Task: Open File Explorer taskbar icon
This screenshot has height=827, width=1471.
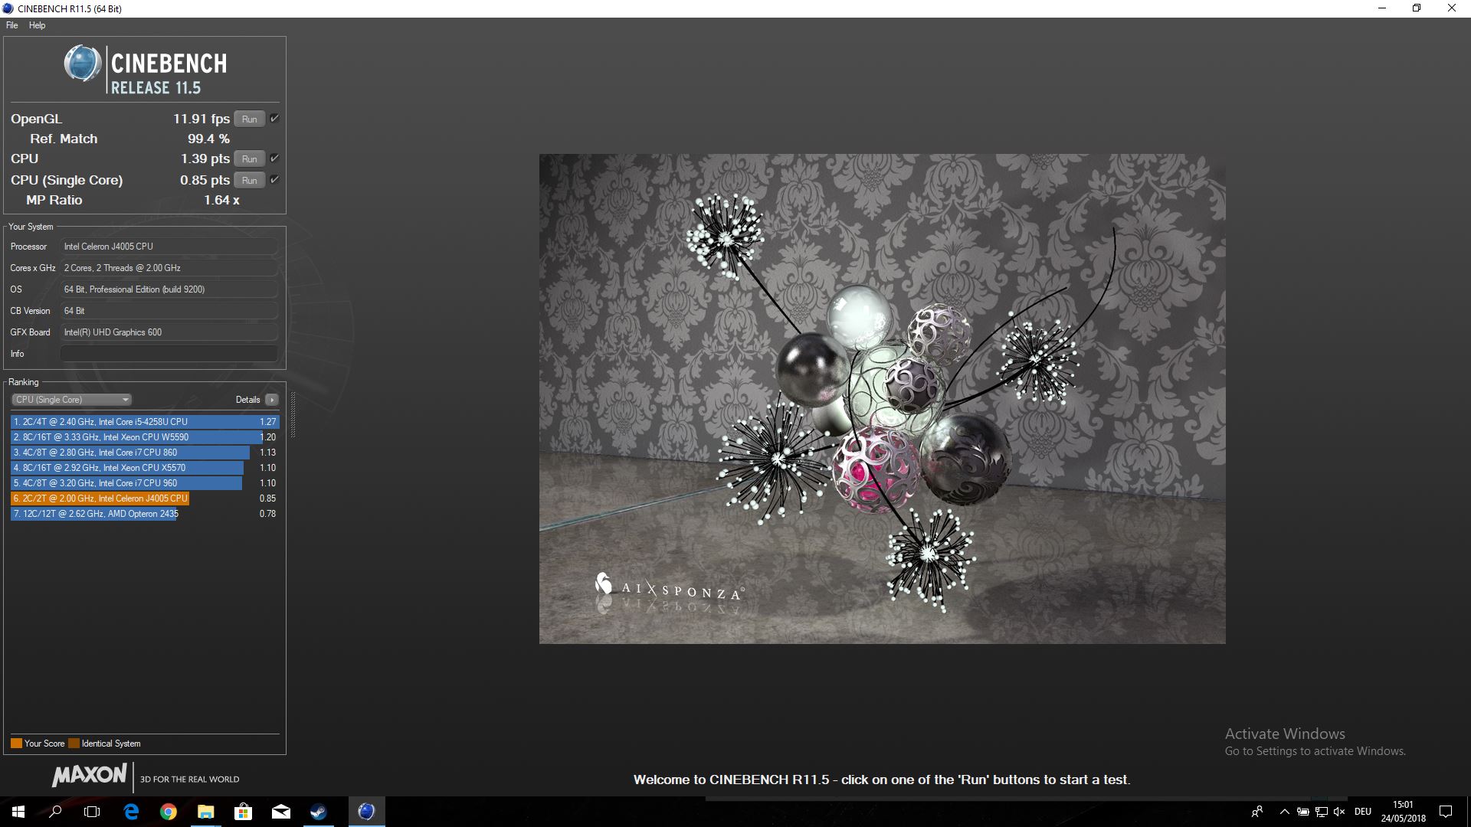Action: point(205,812)
